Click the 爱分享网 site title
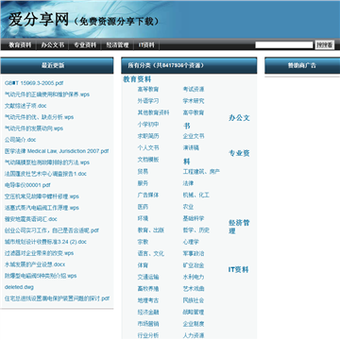 click(39, 20)
